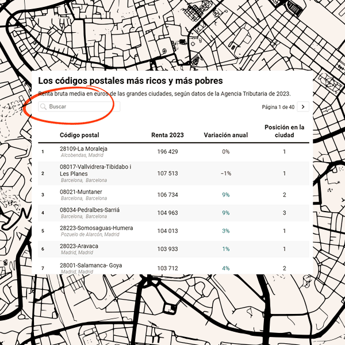Click the −1% variation for Vallvidrera
The height and width of the screenshot is (345, 345).
coord(226,173)
